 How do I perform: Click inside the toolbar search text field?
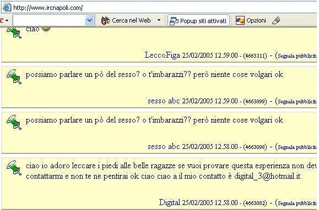coord(49,20)
